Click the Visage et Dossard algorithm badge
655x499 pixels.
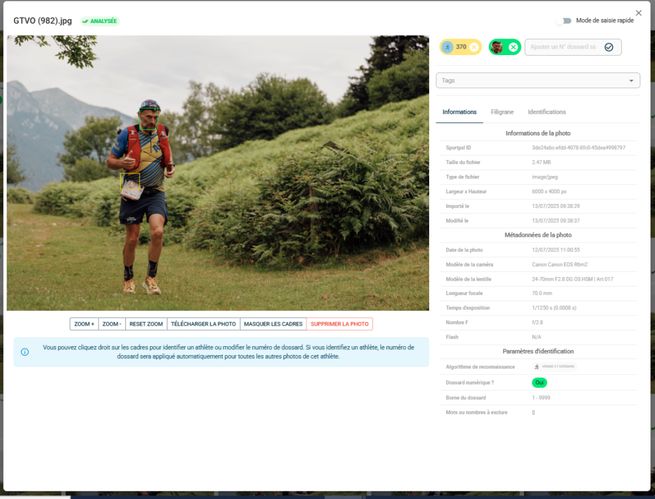[555, 367]
